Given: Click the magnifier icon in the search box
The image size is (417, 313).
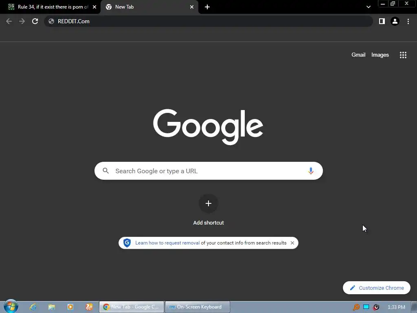Looking at the screenshot, I should point(105,171).
